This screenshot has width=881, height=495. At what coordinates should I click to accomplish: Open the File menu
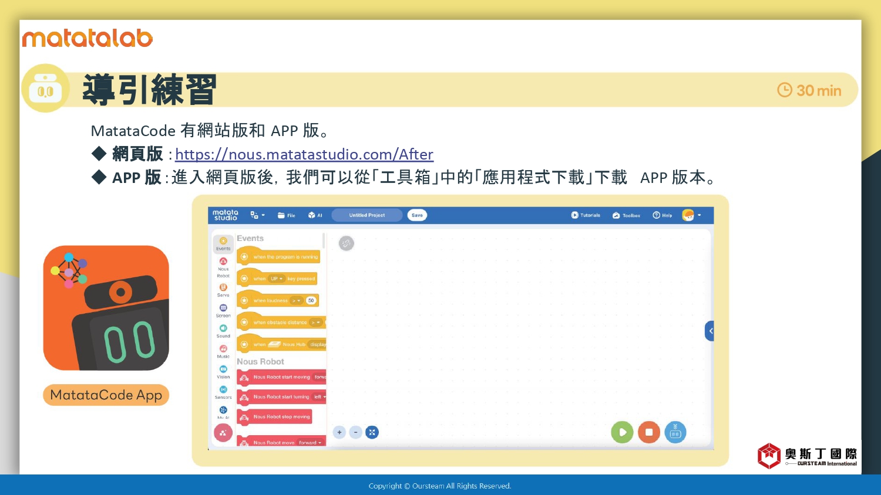click(x=287, y=215)
